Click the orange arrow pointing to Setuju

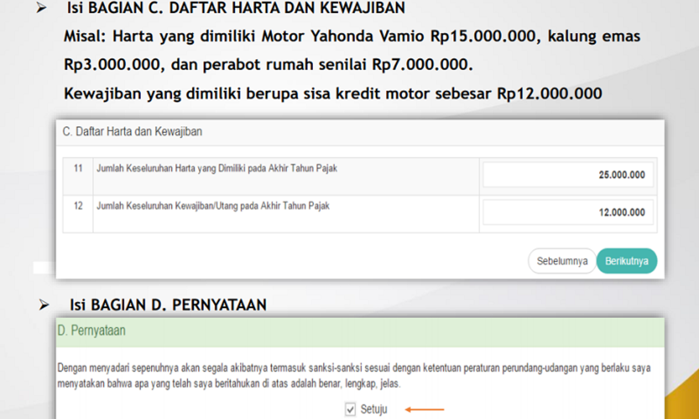[x=425, y=410]
